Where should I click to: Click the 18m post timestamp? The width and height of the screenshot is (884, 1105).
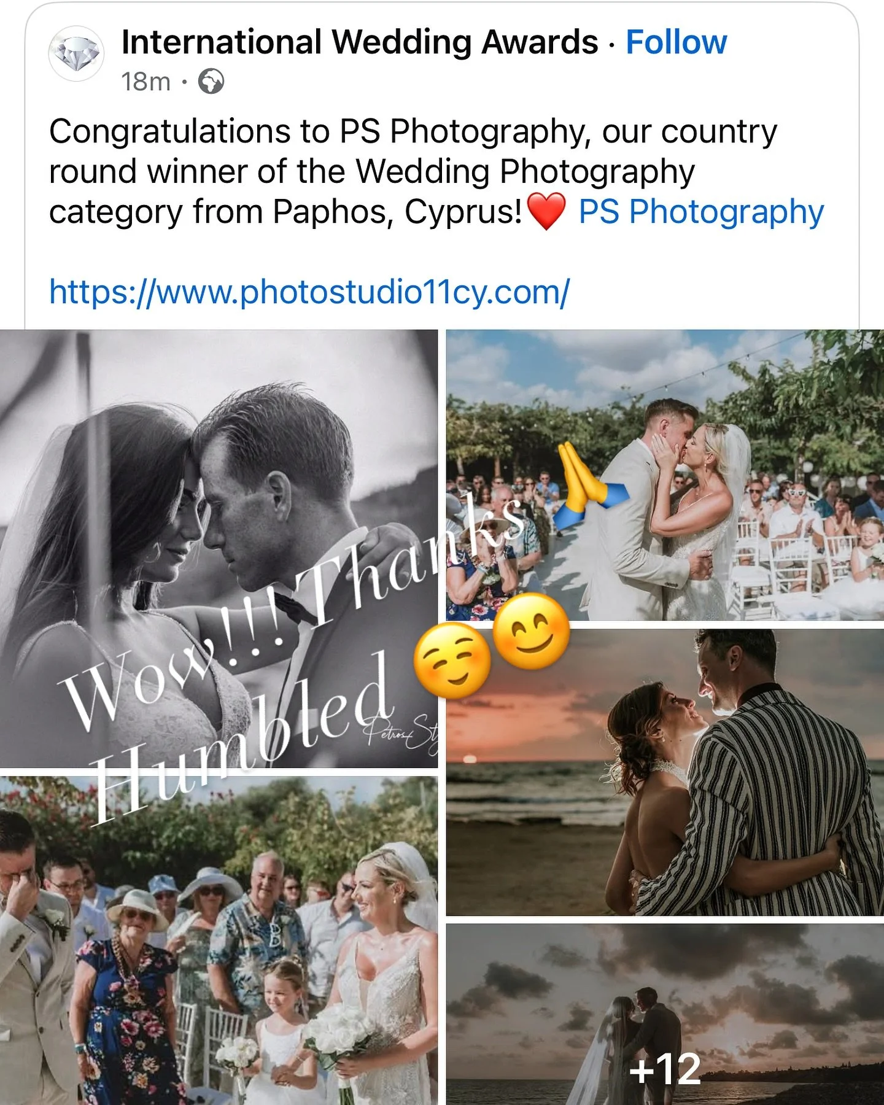click(145, 81)
